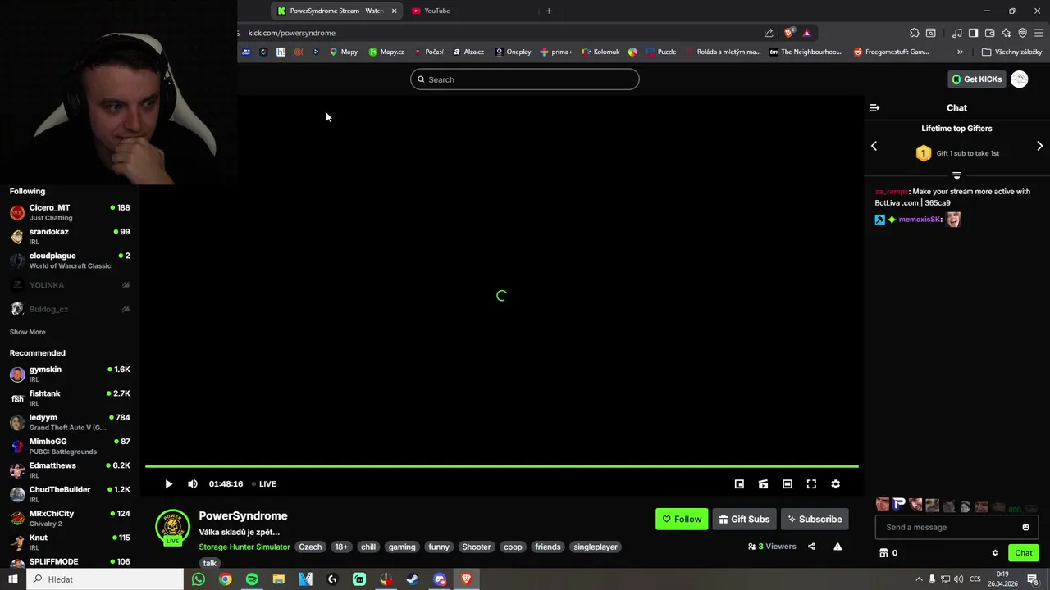Open cloudplague channel in sidebar
Viewport: 1050px width, 590px height.
pyautogui.click(x=70, y=261)
